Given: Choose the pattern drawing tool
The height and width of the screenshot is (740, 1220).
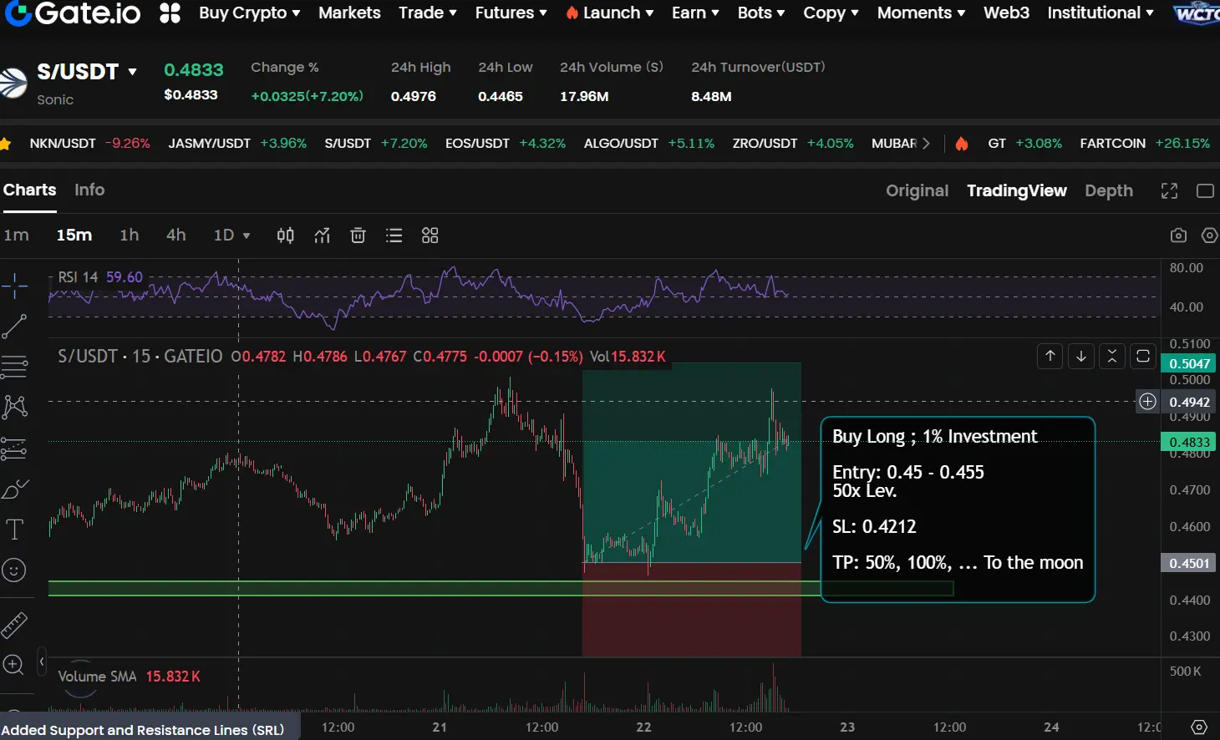Looking at the screenshot, I should click(14, 407).
